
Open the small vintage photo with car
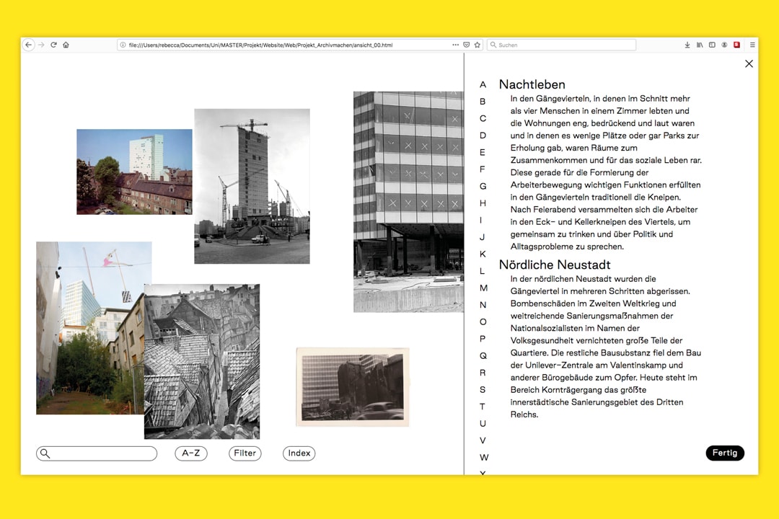click(353, 387)
